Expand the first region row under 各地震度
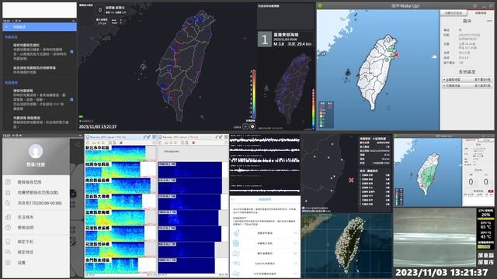497x279 pixels. (x=467, y=79)
